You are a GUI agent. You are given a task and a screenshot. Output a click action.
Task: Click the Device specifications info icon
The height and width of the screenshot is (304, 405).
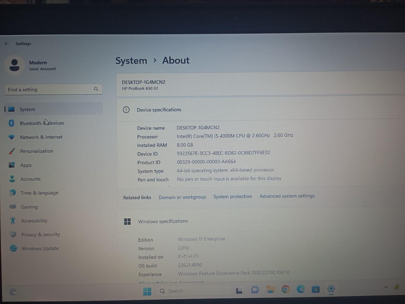coord(126,110)
